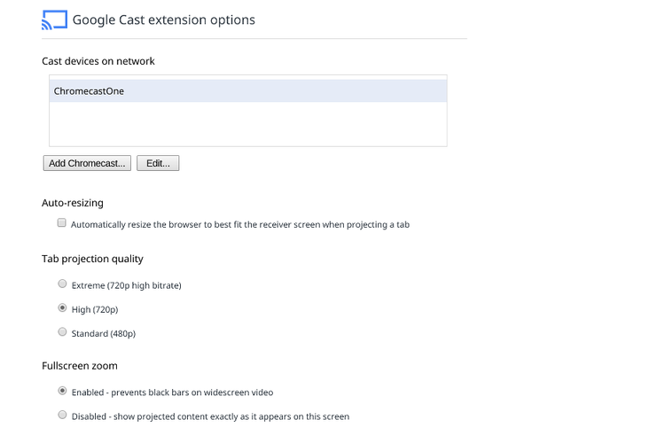
Task: Select the High (720p) radio button
Action: 62,308
